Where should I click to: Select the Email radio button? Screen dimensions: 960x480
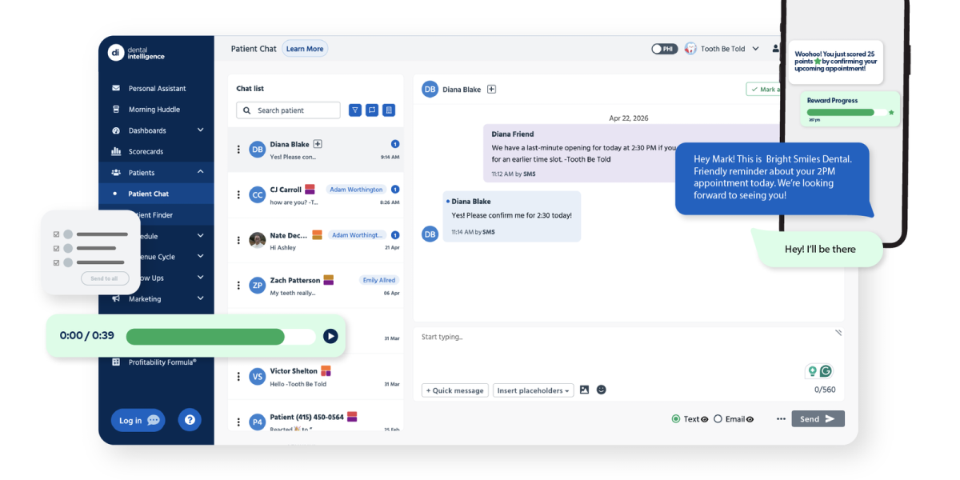click(x=718, y=418)
